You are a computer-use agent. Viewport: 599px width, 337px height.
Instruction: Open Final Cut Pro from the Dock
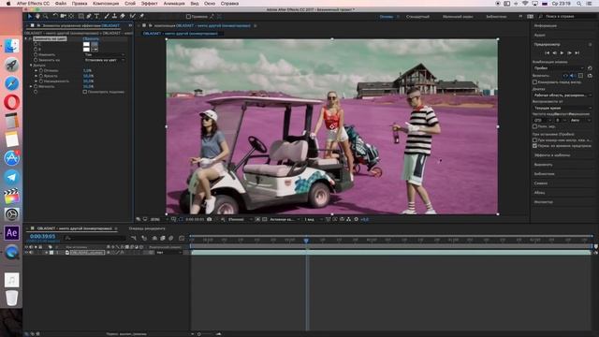point(12,196)
